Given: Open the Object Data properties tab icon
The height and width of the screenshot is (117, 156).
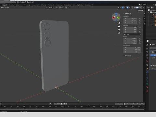Looking at the screenshot, I should pos(147,84).
